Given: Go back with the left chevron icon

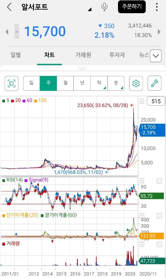Looking at the screenshot, I should 9,7.
